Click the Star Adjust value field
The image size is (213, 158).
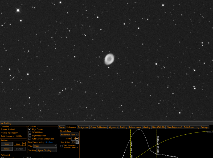pyautogui.click(x=73, y=142)
